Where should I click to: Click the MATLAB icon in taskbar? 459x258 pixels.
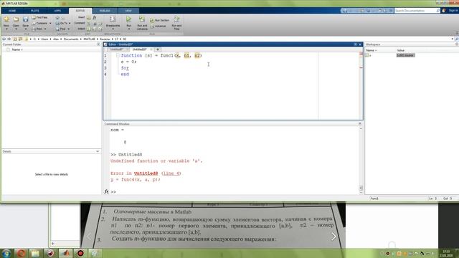[65, 253]
